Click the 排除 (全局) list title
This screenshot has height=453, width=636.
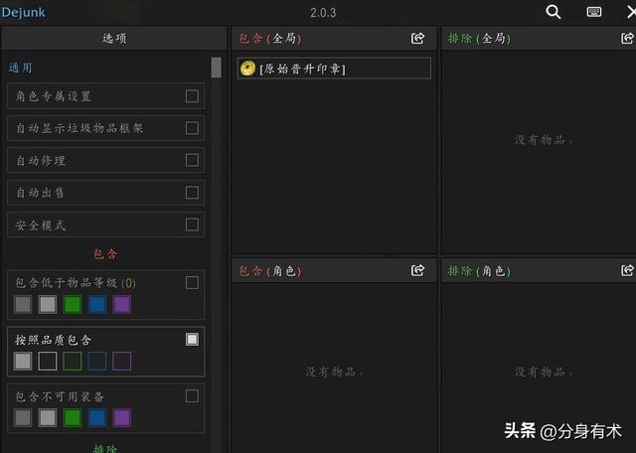pyautogui.click(x=479, y=39)
